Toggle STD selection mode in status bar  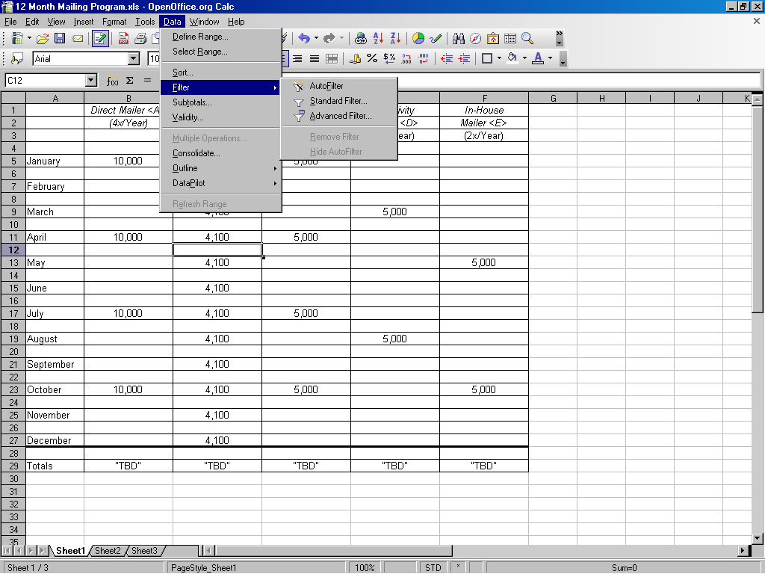pos(433,568)
